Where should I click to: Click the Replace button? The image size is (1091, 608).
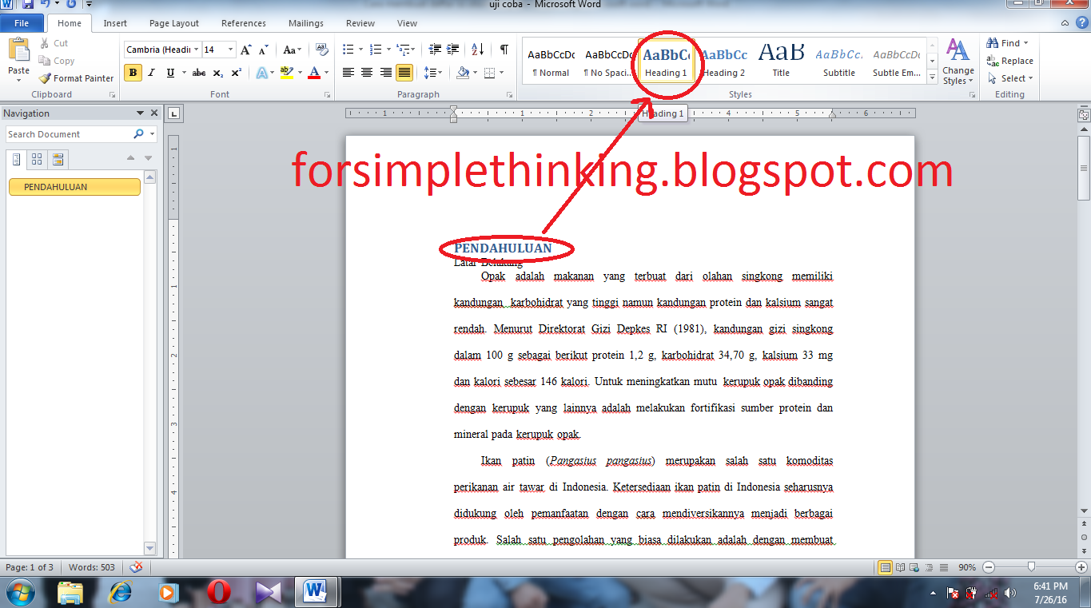pyautogui.click(x=1010, y=61)
